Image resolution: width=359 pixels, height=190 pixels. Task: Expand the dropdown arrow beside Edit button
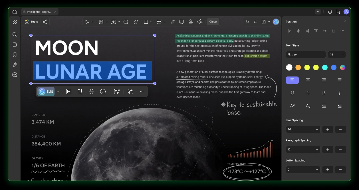tap(58, 92)
